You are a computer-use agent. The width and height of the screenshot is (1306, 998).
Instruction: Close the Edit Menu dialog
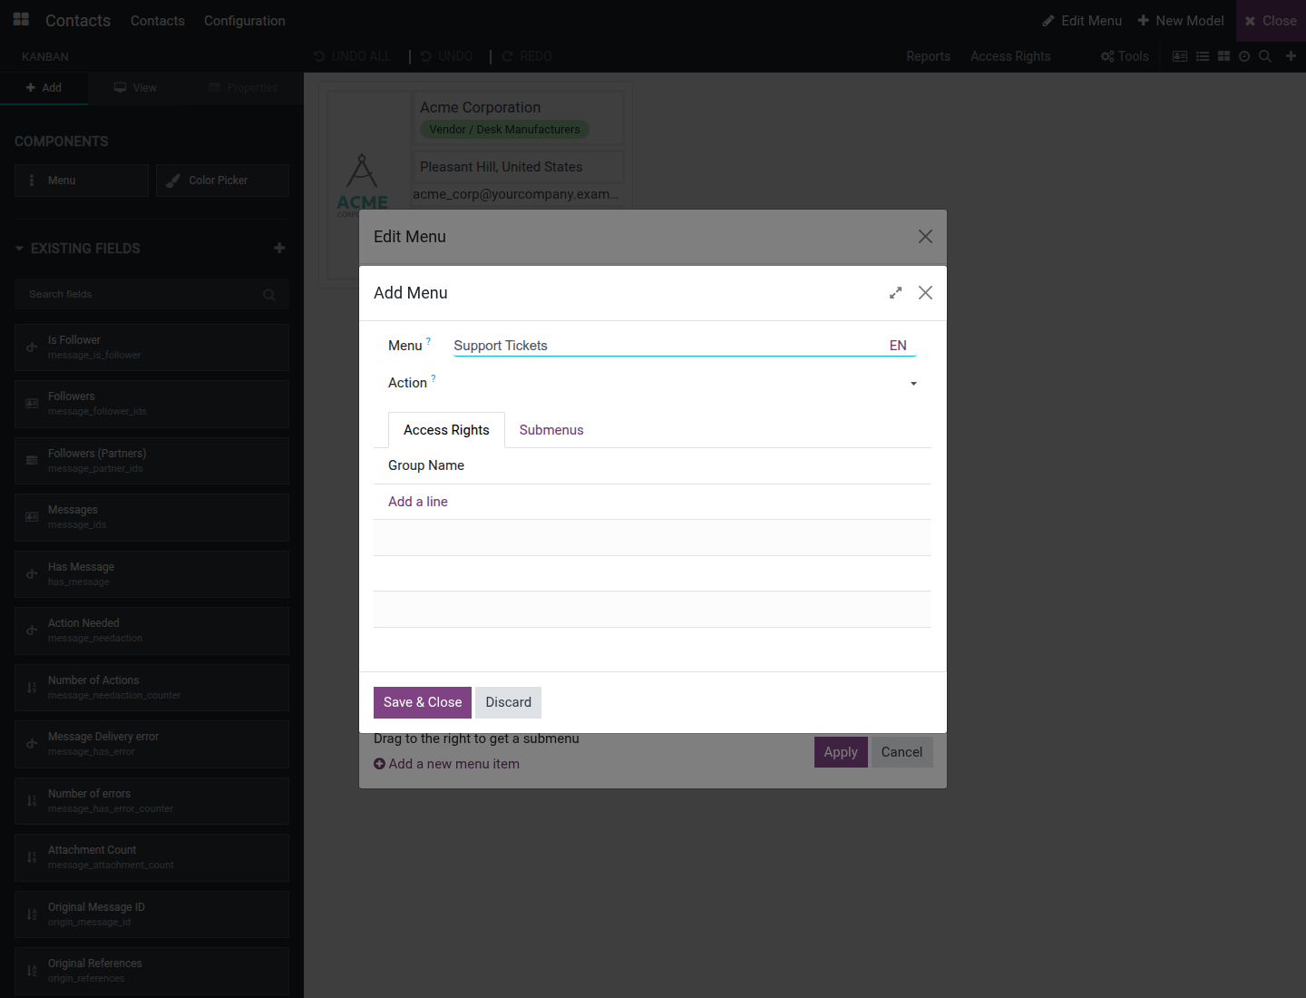click(925, 237)
